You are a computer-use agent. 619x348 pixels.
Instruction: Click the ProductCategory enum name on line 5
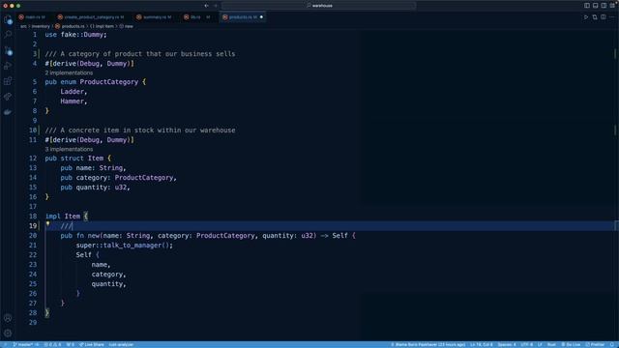[x=109, y=82]
